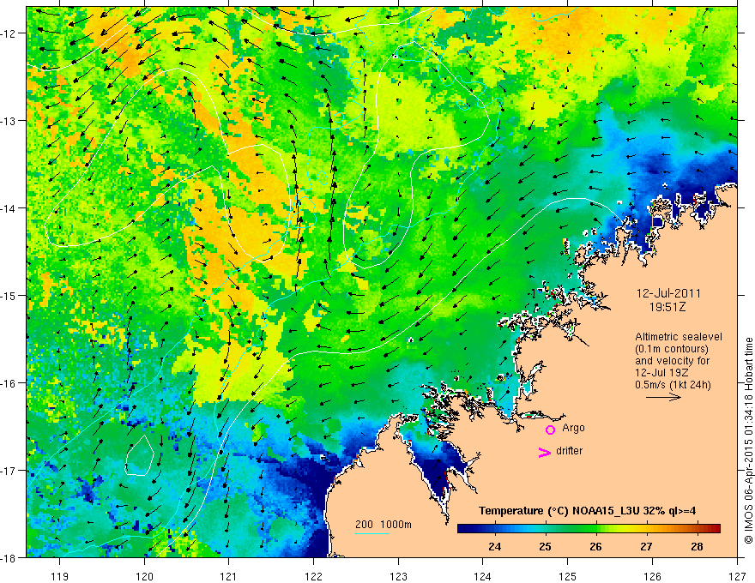Click the 'Altimetric sealevel' caption line
The height and width of the screenshot is (583, 755).
(x=679, y=337)
